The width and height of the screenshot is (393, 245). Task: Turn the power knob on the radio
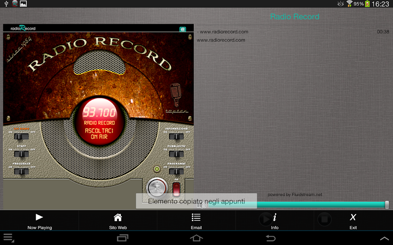pyautogui.click(x=158, y=188)
